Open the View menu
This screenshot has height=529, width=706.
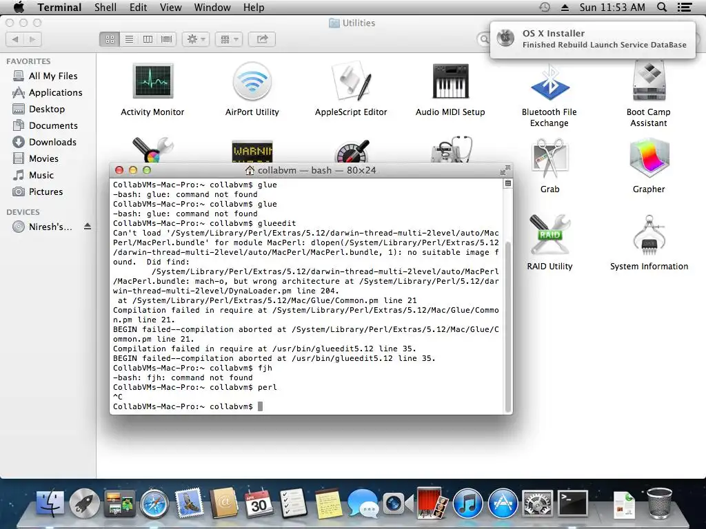(x=171, y=7)
